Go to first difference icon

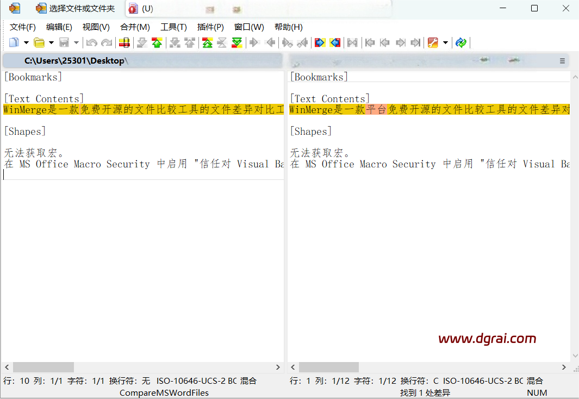click(207, 42)
